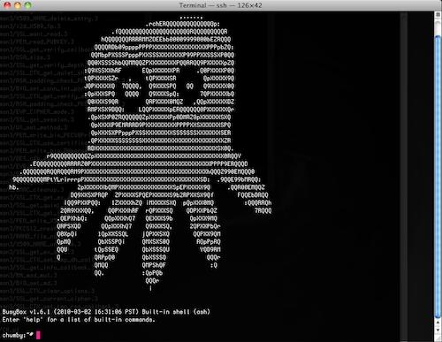Click the pink terminal cursor block
The width and height of the screenshot is (442, 342).
pos(38,335)
